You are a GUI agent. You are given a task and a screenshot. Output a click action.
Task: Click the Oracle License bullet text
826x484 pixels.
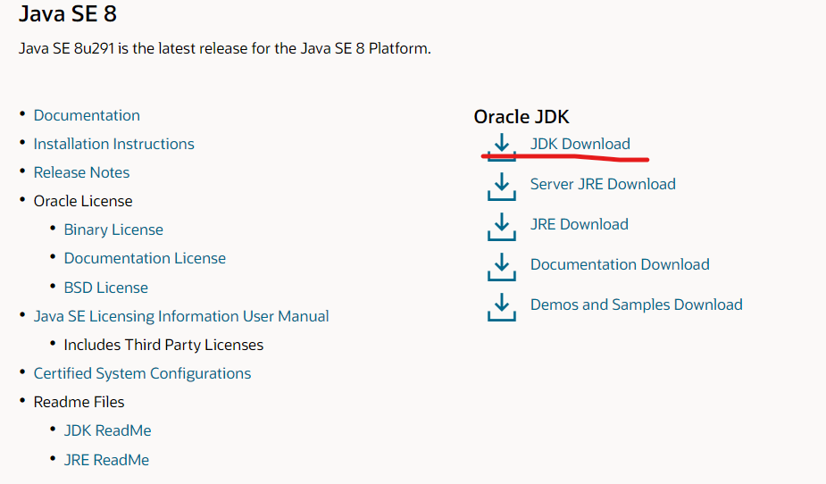pyautogui.click(x=83, y=201)
